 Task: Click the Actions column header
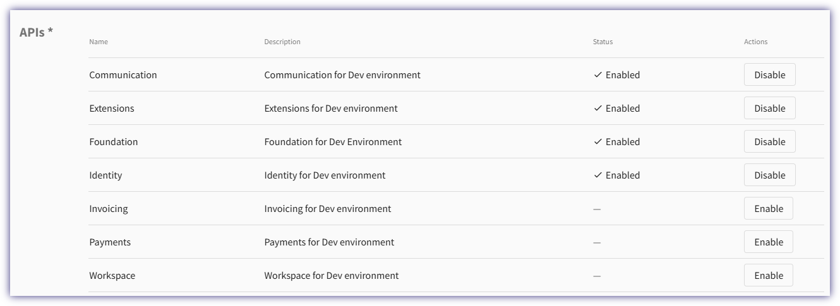755,42
